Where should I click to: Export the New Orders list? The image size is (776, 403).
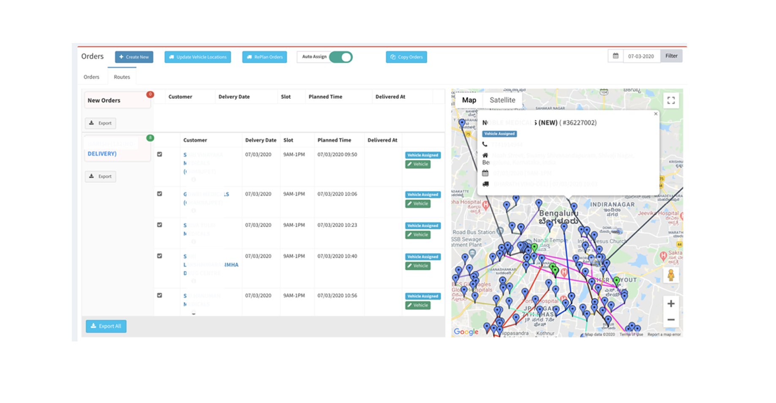pyautogui.click(x=101, y=123)
